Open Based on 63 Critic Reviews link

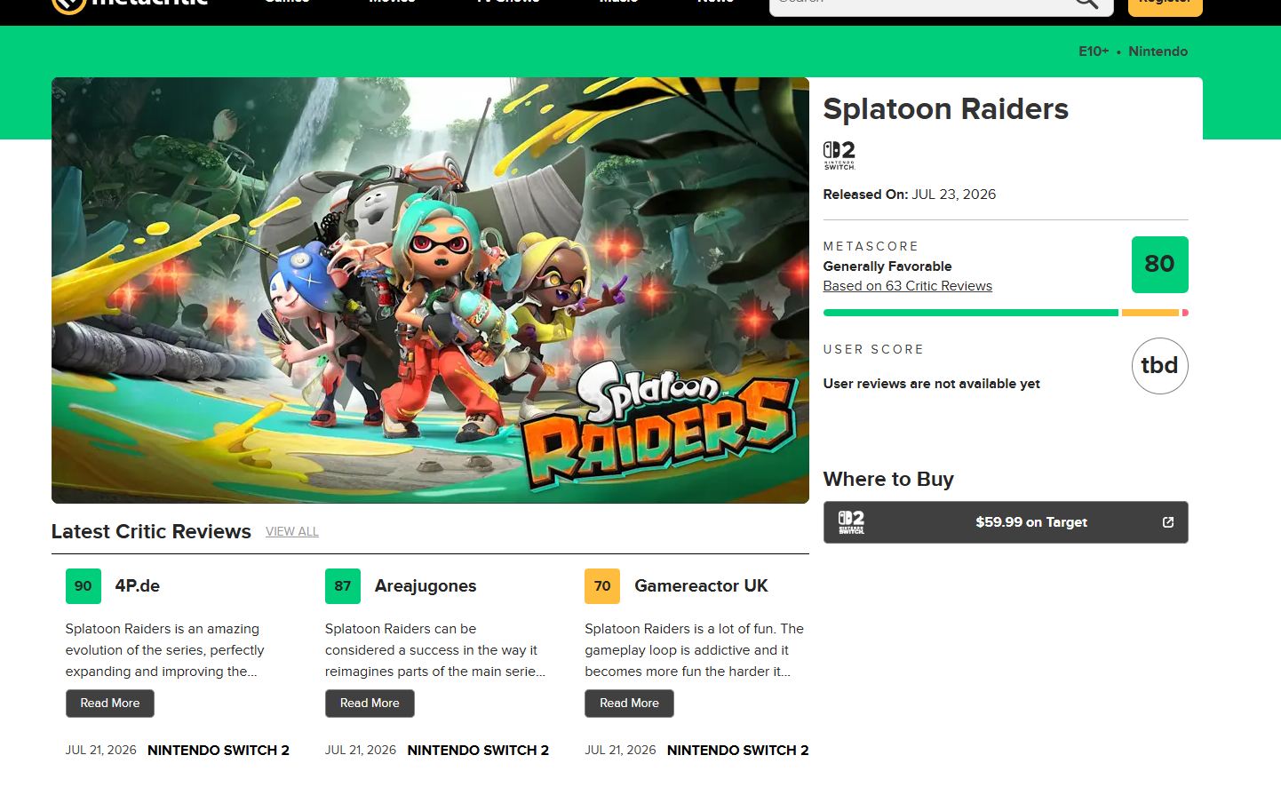click(907, 286)
